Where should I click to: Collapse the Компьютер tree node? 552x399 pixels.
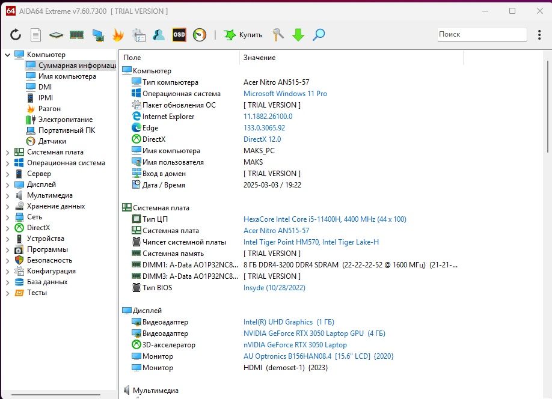(x=7, y=55)
